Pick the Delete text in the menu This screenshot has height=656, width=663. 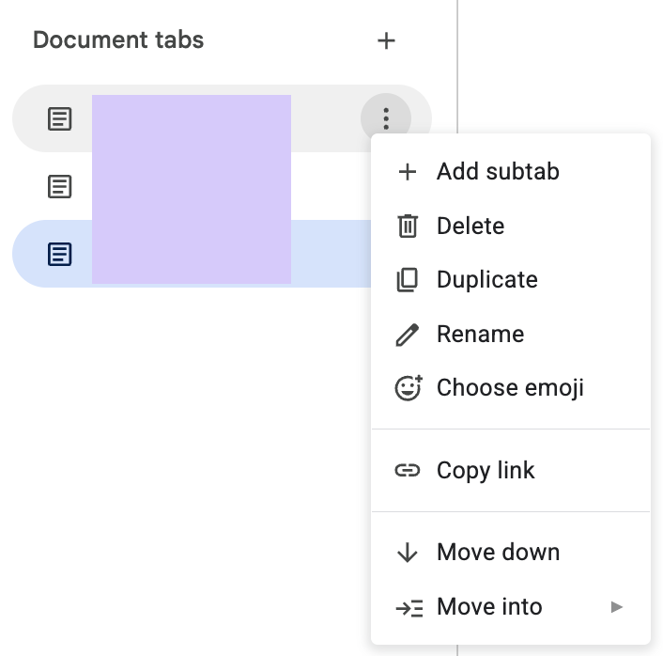[x=470, y=226]
